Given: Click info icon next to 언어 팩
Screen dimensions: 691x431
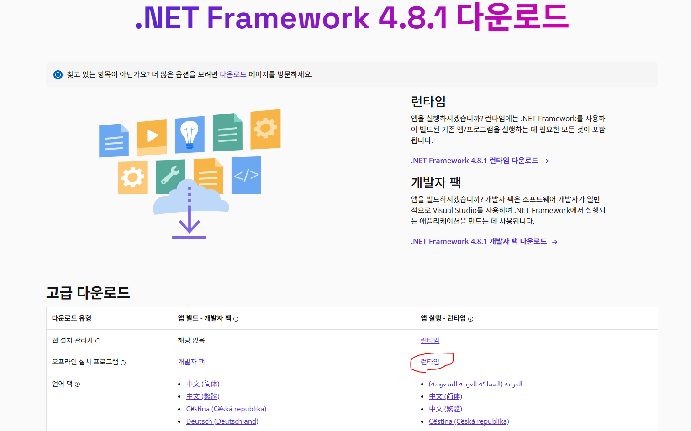Looking at the screenshot, I should [x=78, y=384].
